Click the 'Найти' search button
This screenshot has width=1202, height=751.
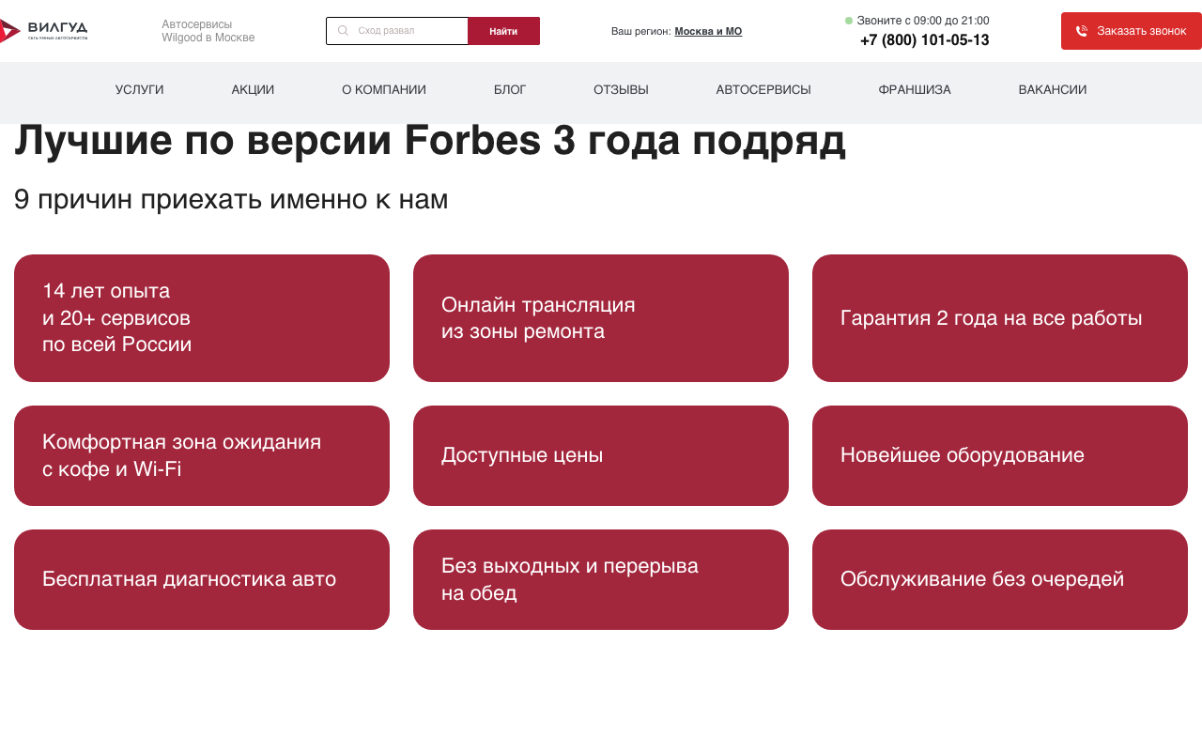pos(503,31)
